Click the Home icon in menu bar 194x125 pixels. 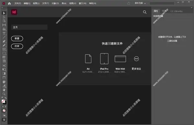point(9,4)
